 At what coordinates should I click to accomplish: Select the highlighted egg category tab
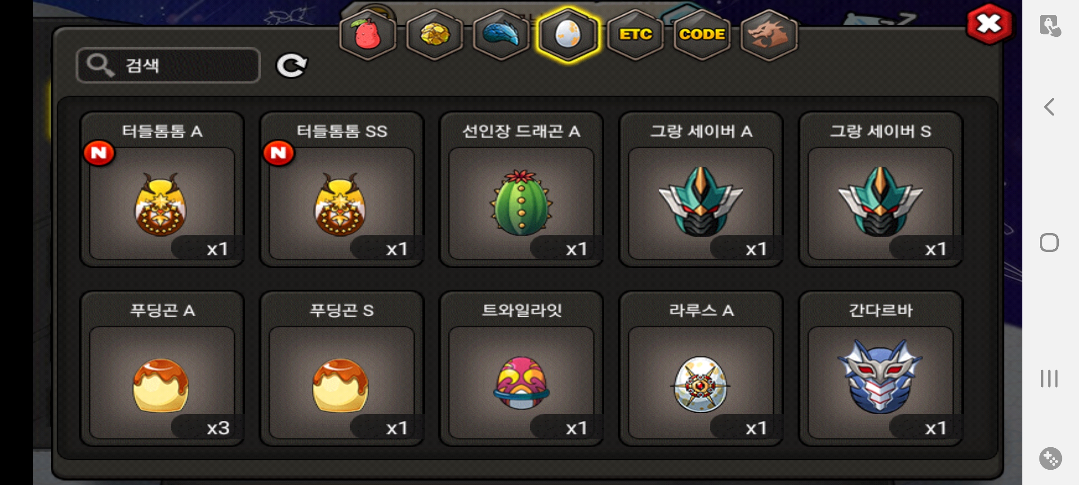pyautogui.click(x=568, y=34)
